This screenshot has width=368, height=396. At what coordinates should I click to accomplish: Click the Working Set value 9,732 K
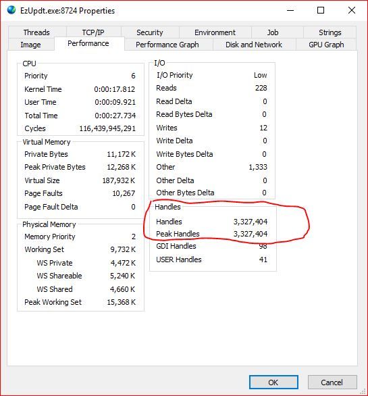click(123, 249)
